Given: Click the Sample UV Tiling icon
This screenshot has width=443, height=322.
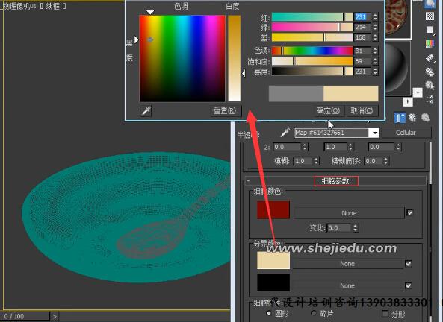Looking at the screenshot, I should click(x=430, y=30).
